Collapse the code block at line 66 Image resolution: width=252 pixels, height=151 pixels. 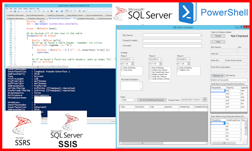14,48
